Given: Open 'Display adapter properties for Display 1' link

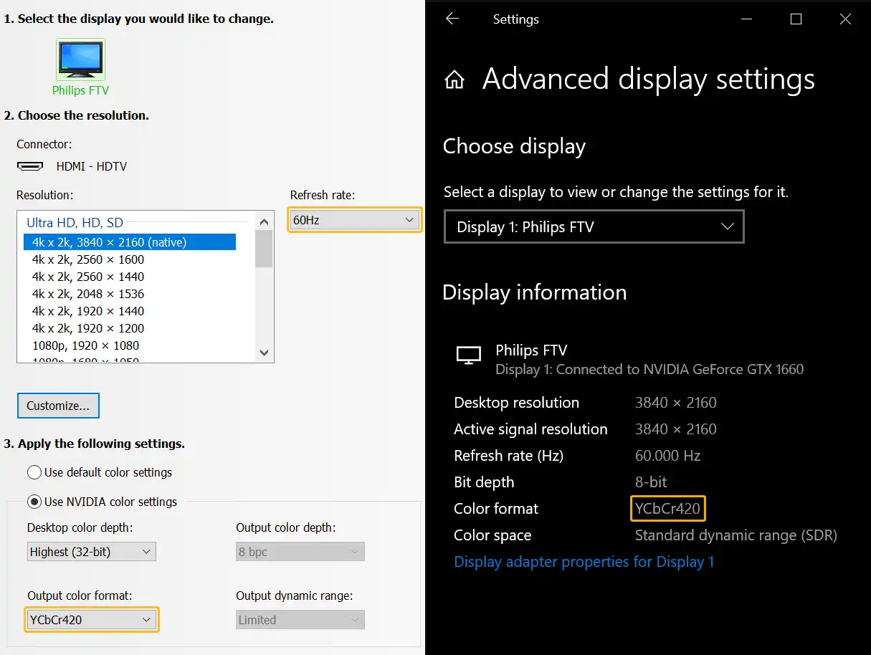Looking at the screenshot, I should (x=584, y=562).
